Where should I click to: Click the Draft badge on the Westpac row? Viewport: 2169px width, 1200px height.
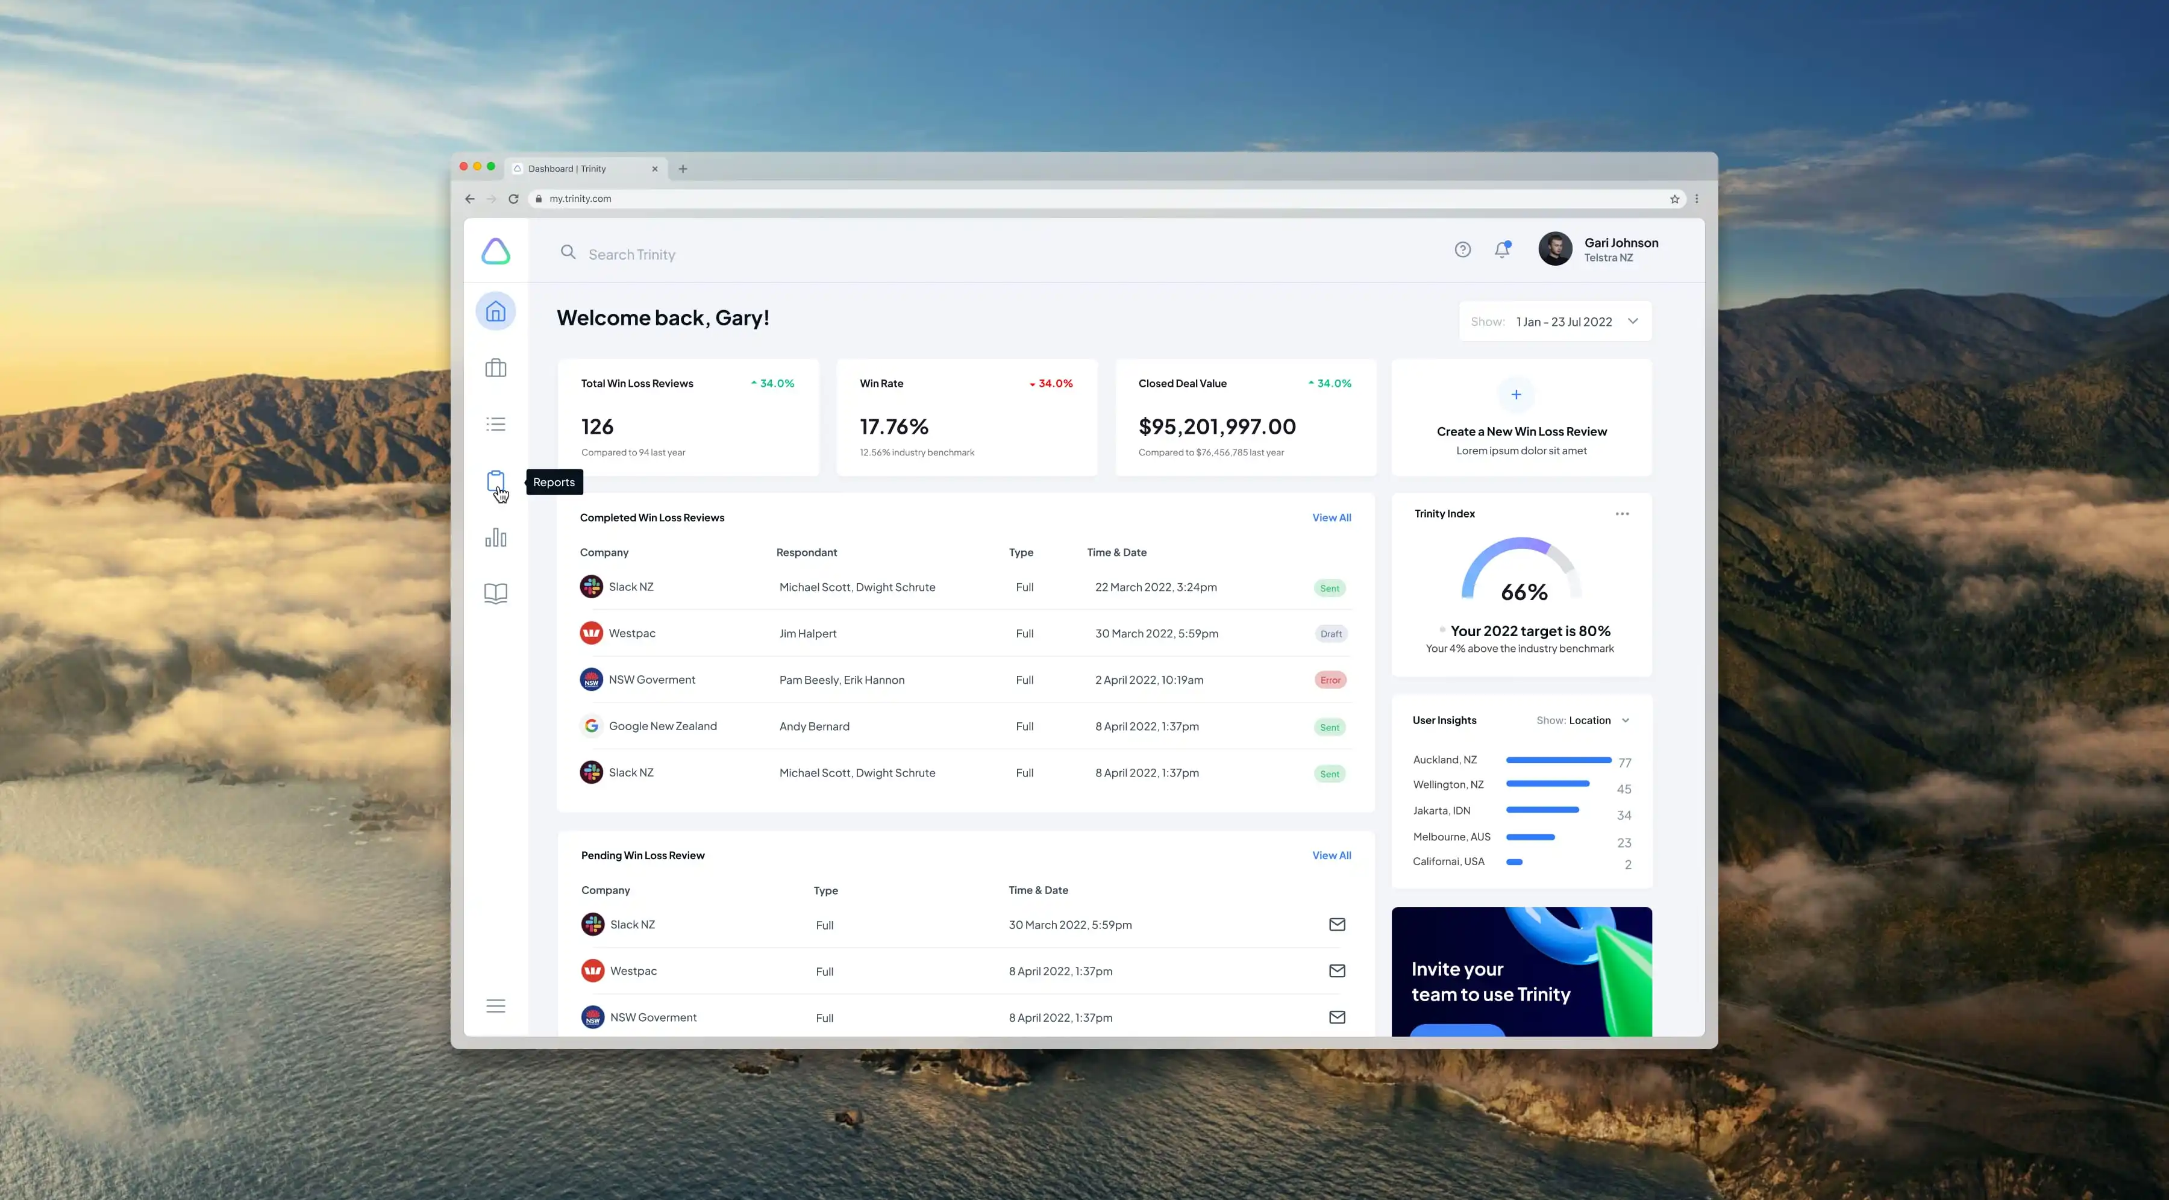coord(1330,634)
